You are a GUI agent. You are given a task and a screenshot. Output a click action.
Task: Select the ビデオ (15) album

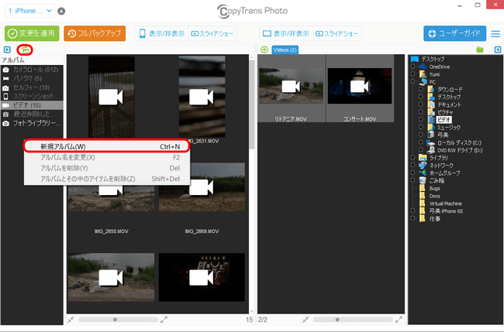point(32,105)
